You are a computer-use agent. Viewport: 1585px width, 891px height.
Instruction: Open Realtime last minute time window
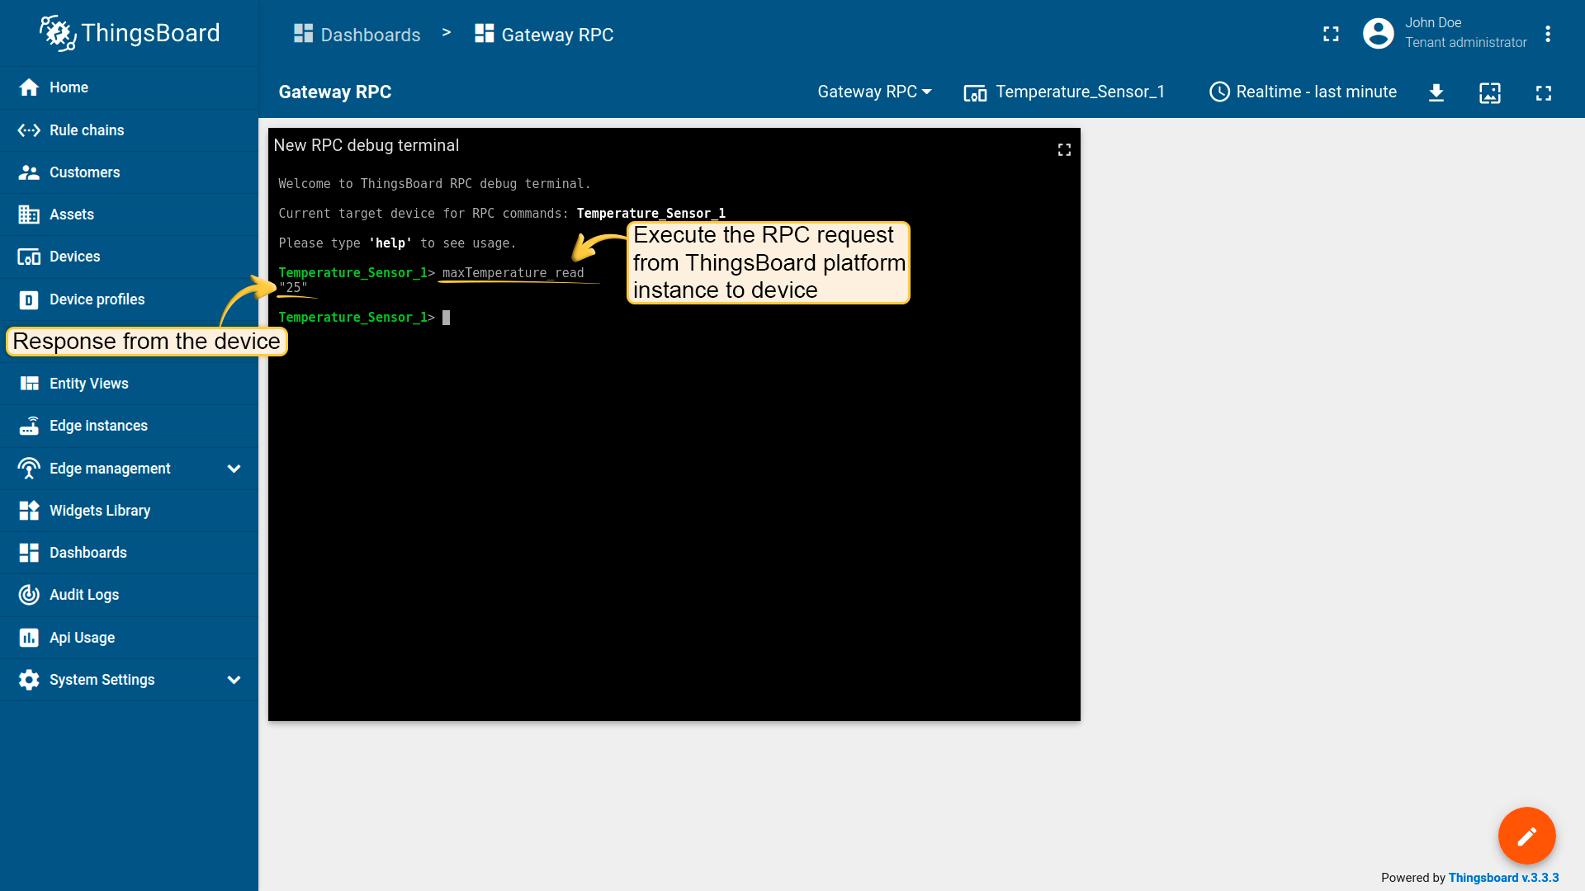(x=1303, y=92)
